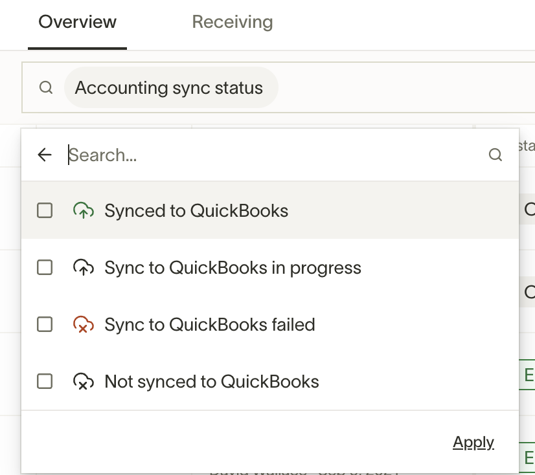The image size is (535, 475).
Task: Go back using the left arrow icon
Action: [x=45, y=155]
